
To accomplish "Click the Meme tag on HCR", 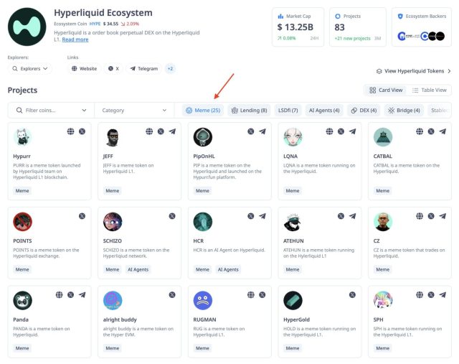I will (x=202, y=269).
